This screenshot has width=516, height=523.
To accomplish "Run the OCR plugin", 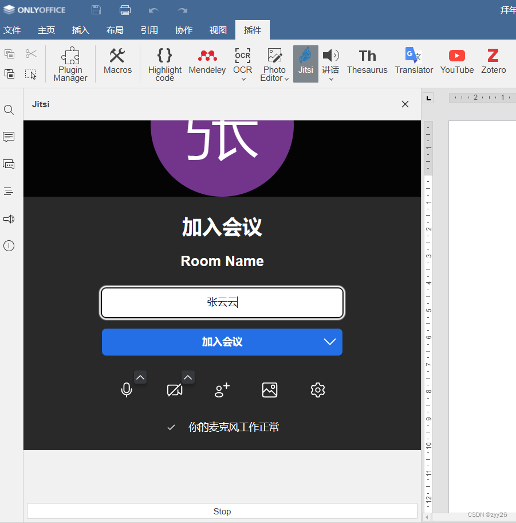I will point(242,61).
